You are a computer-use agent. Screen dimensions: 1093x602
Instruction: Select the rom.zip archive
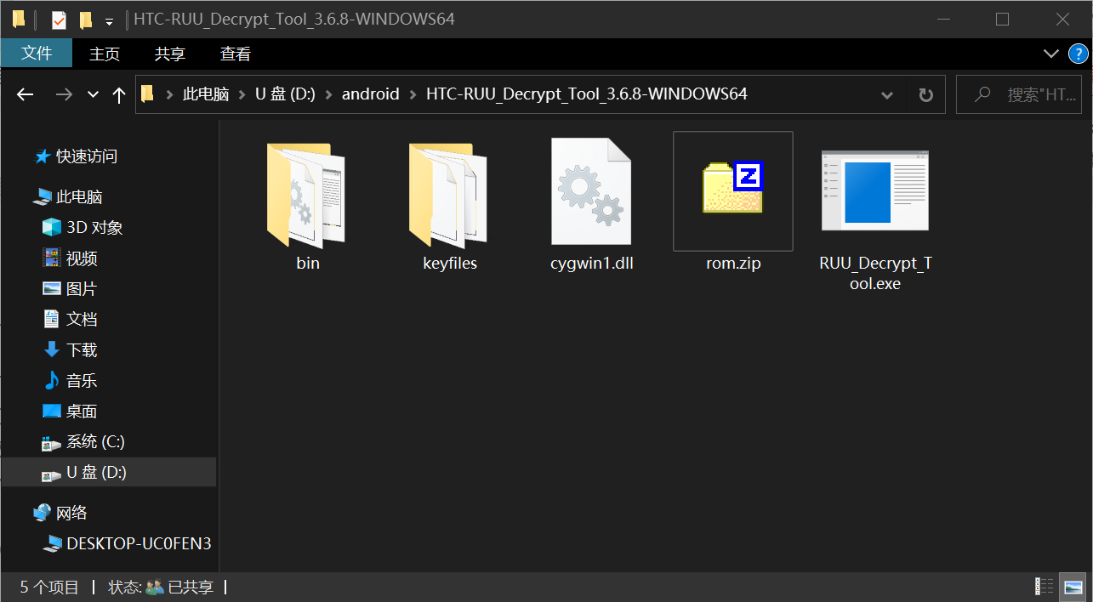click(x=732, y=191)
